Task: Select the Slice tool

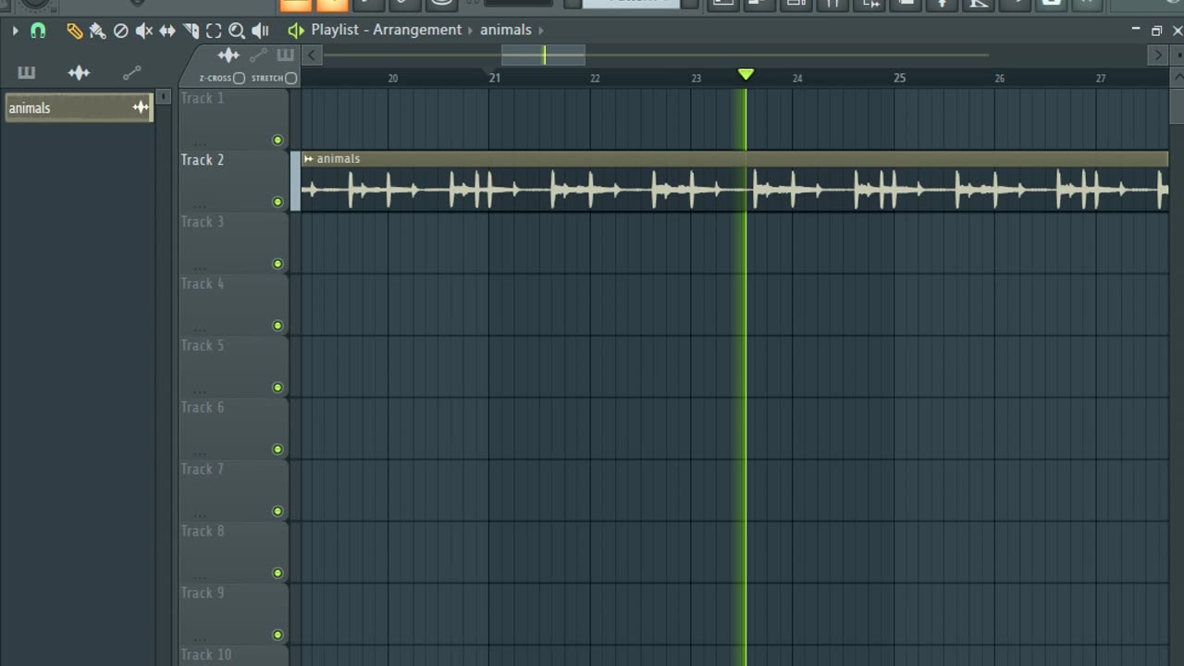Action: point(191,31)
